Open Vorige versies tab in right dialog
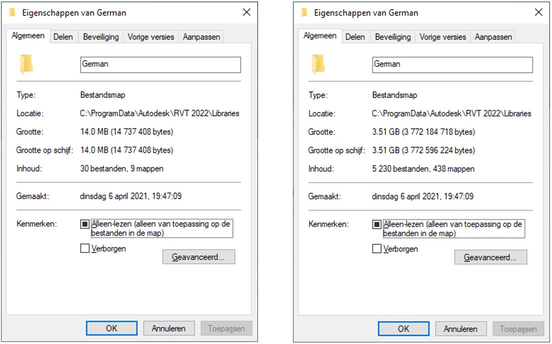 (443, 37)
